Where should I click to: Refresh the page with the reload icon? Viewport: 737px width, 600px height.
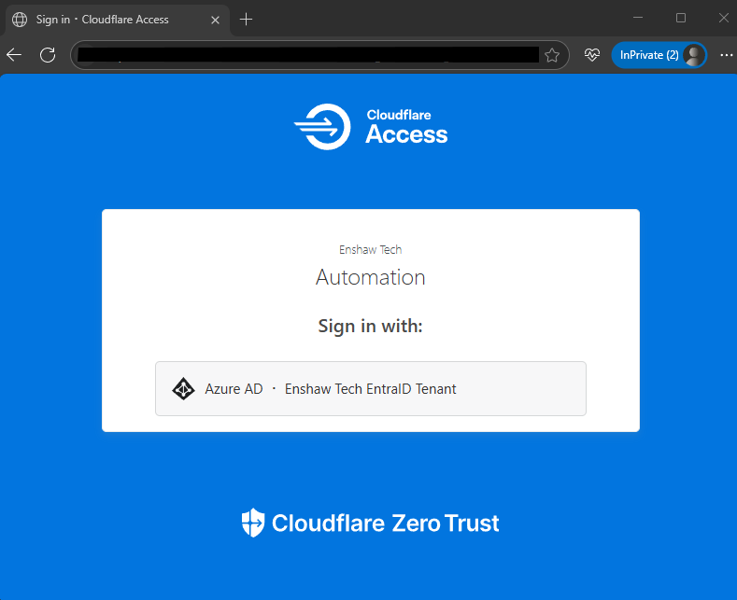coord(48,55)
